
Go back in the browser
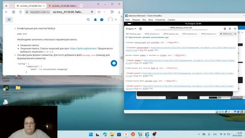pos(7,12)
